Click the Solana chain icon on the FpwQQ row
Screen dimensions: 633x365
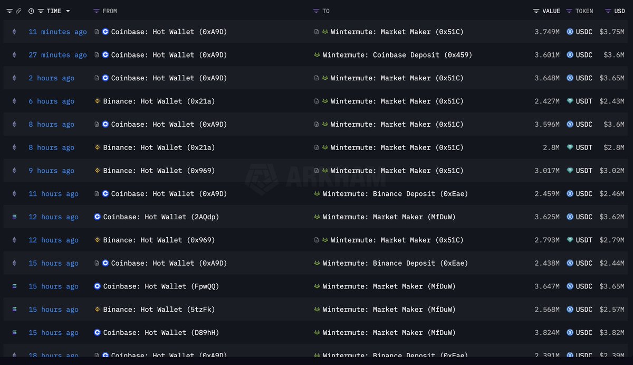tap(14, 286)
